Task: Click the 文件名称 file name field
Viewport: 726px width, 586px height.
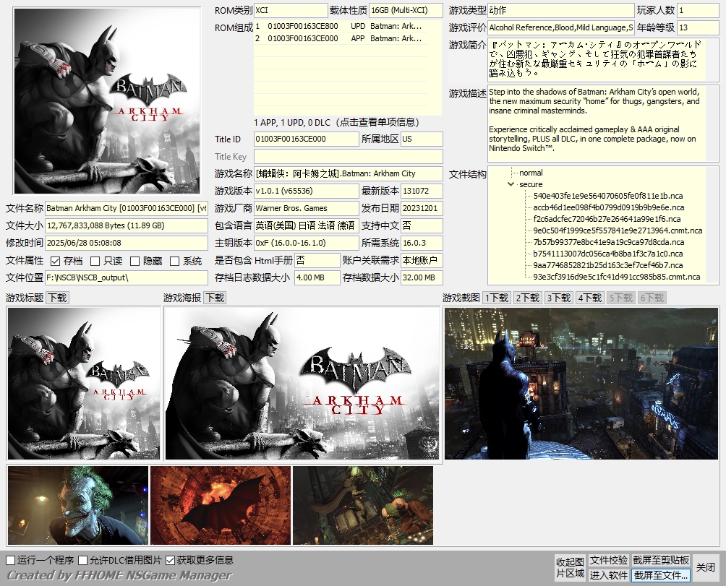Action: click(x=127, y=208)
